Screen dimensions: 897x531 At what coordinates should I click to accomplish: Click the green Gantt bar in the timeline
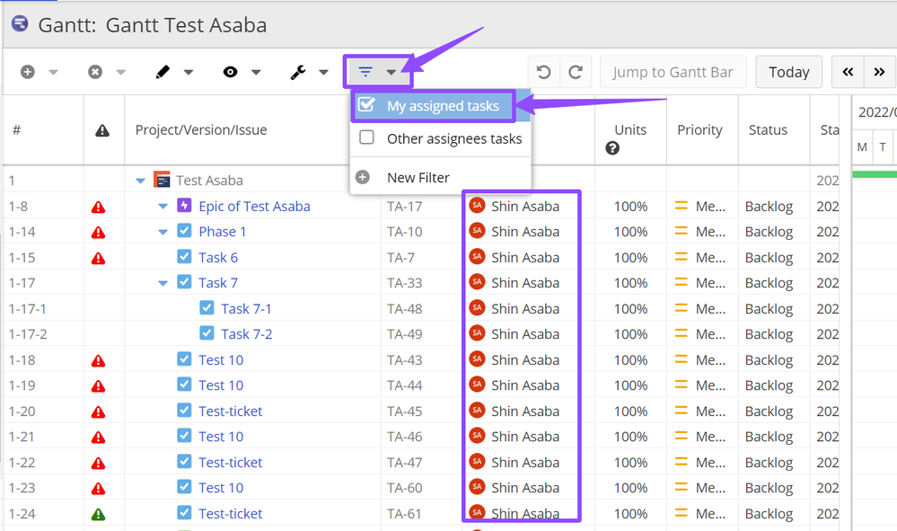pos(875,174)
